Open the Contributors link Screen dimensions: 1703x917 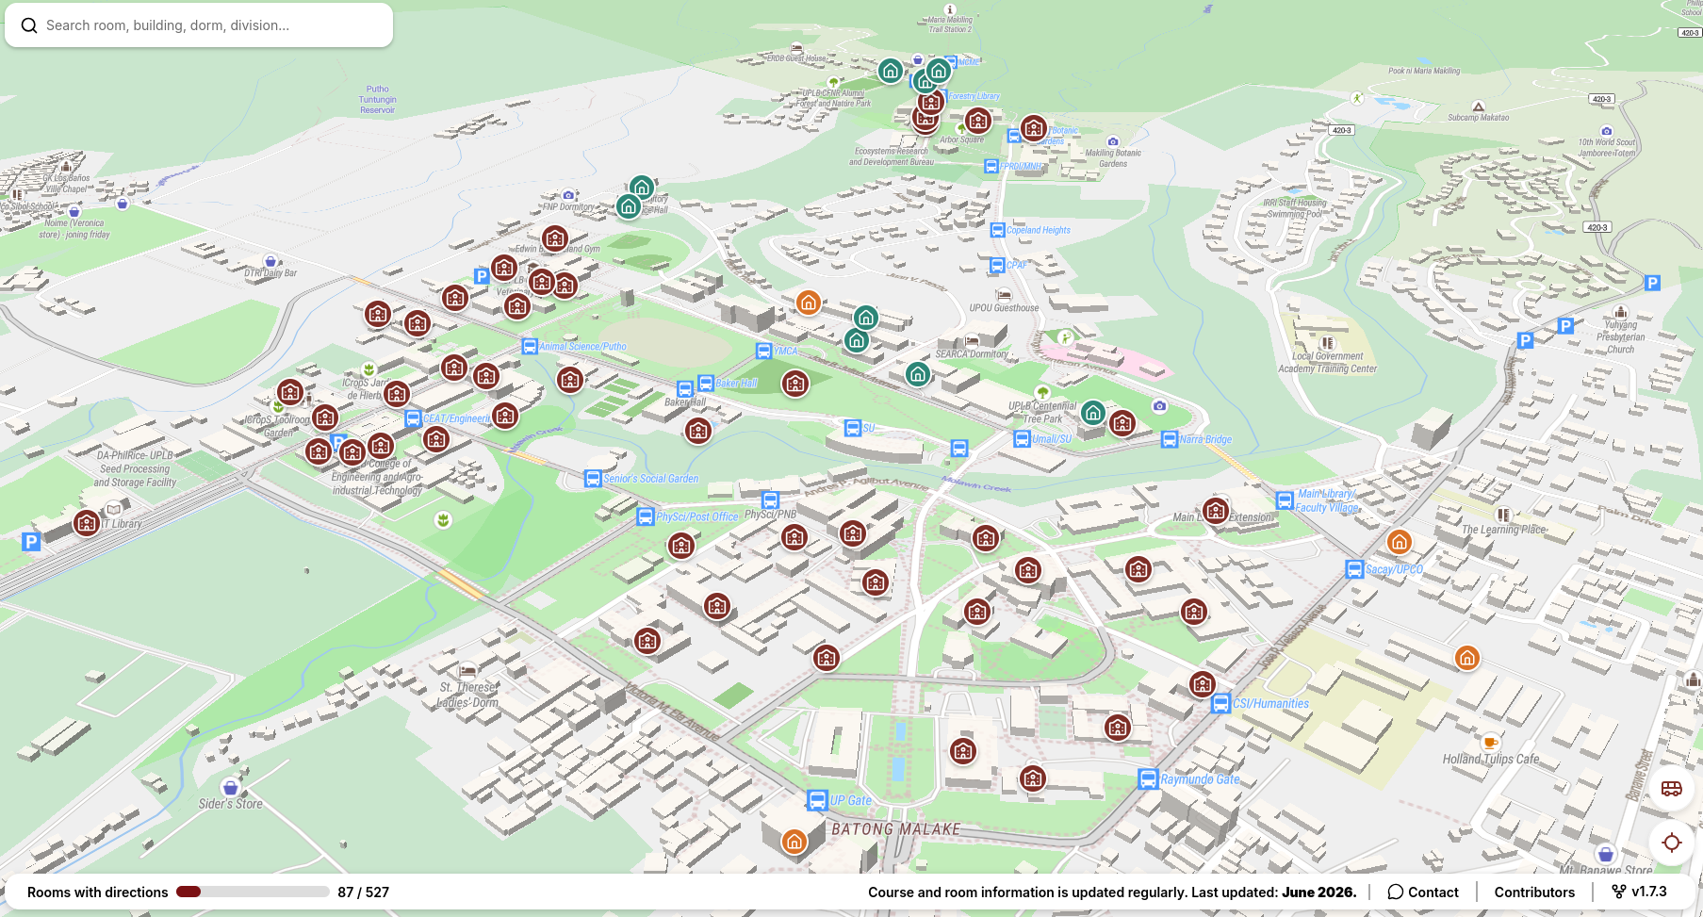tap(1534, 892)
